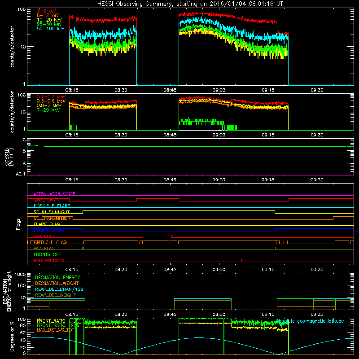Click the 0.8-7 MeV legend entry
The height and width of the screenshot is (359, 359).
pos(49,105)
